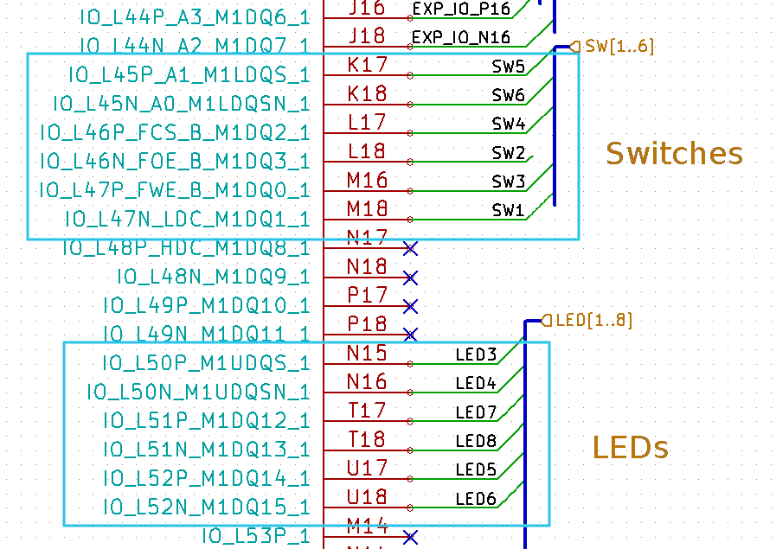Select the SW5 net label
776x549 pixels.
[509, 67]
